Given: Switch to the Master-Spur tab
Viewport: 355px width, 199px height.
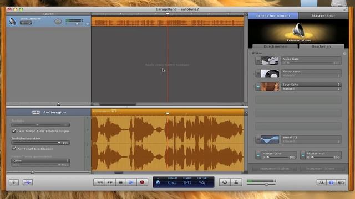Looking at the screenshot, I should tap(323, 16).
